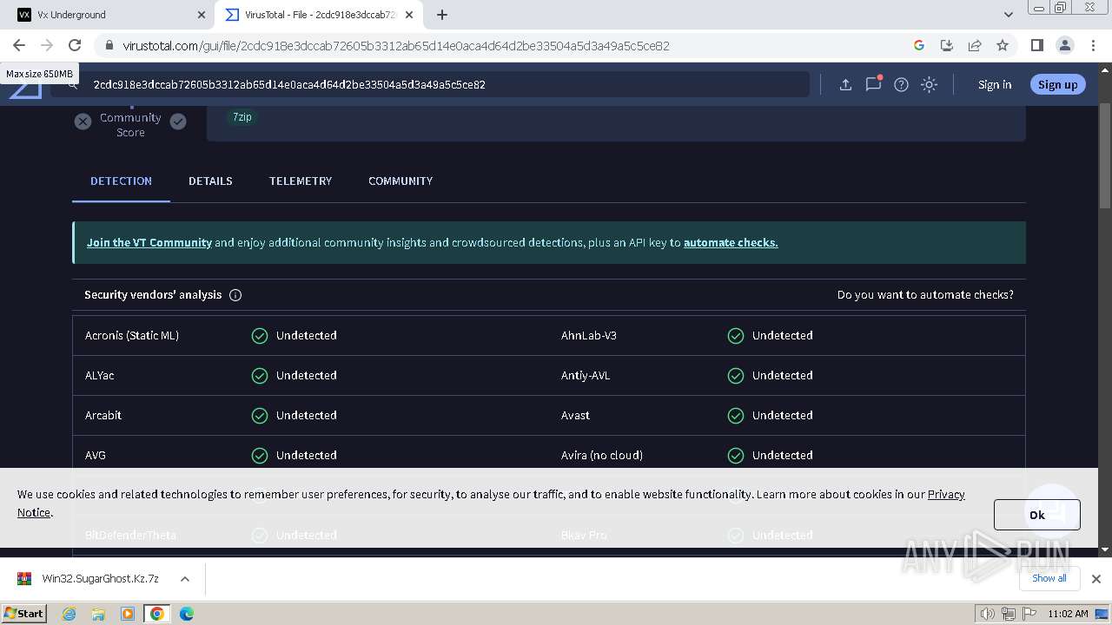Open the Windows Start menu
This screenshot has height=625, width=1112.
pyautogui.click(x=24, y=613)
